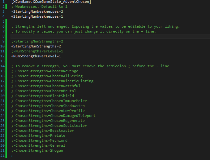This screenshot has width=210, height=160.
Task: Click the +StartingNumStrengths=2 line
Action: pos(36,46)
